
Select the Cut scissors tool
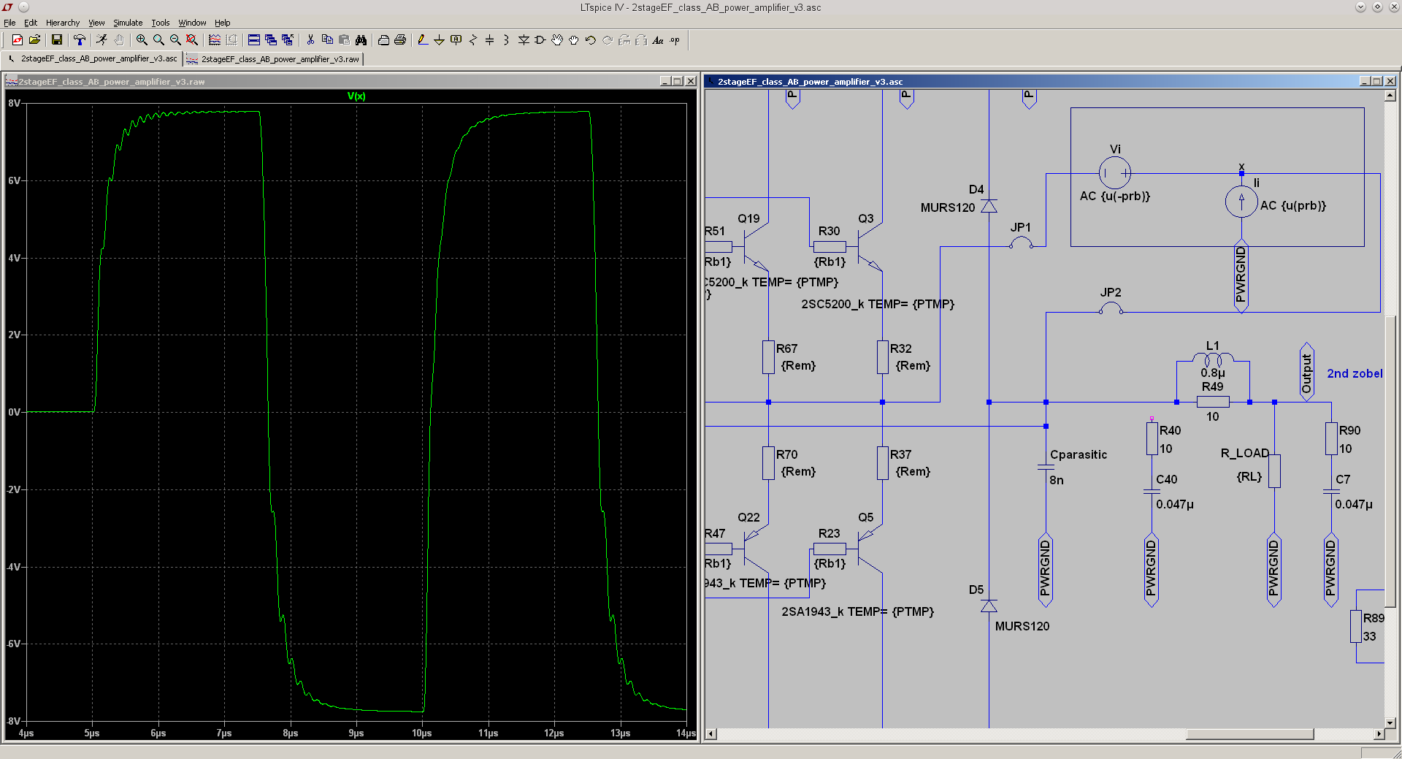point(310,40)
